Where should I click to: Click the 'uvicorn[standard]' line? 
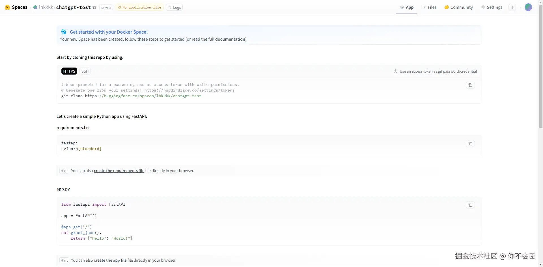coord(81,149)
